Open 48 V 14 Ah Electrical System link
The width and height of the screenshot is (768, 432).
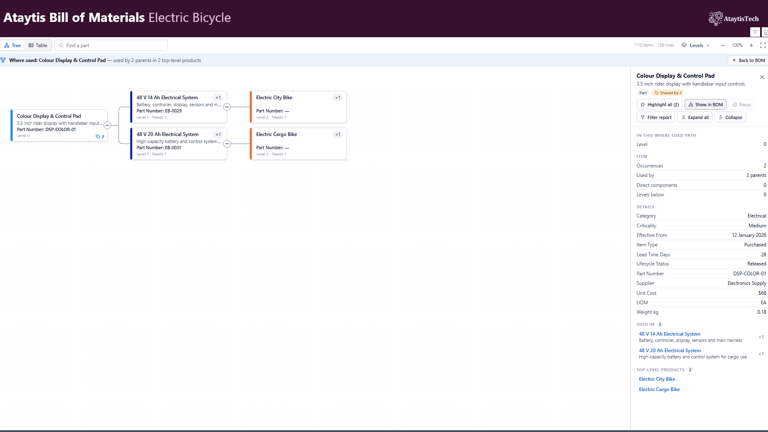(x=670, y=334)
